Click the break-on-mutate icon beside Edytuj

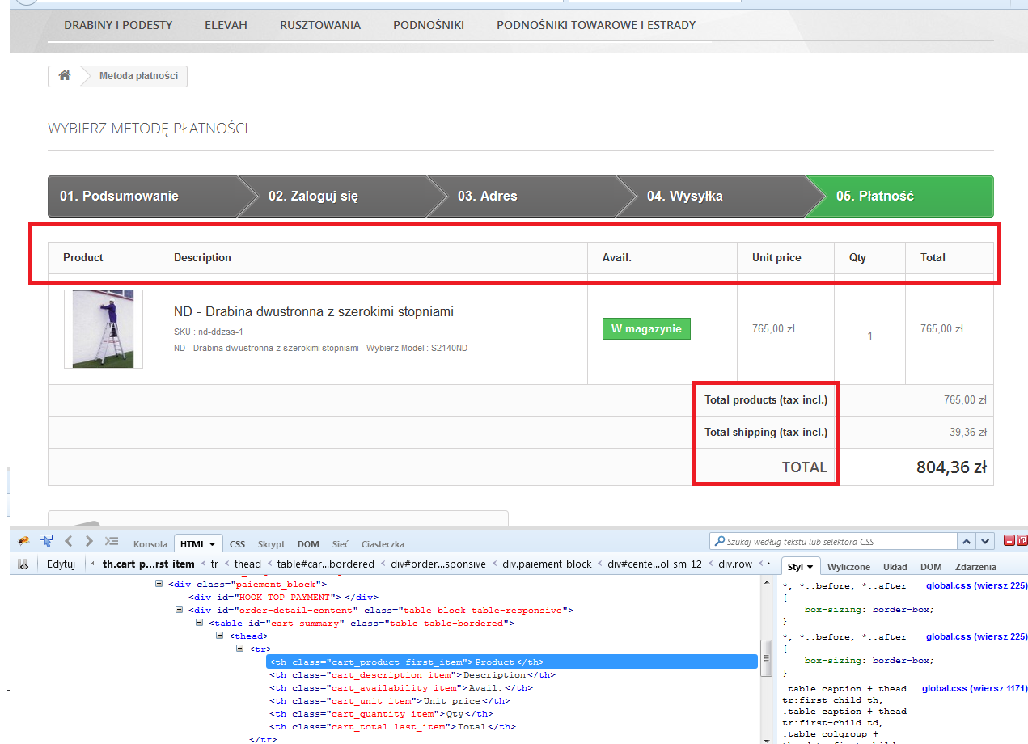pos(23,564)
